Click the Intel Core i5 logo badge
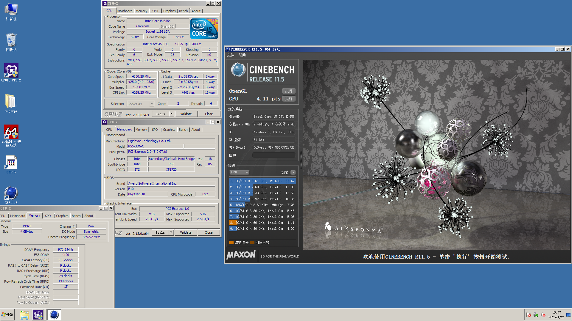This screenshot has width=572, height=321. [x=204, y=29]
